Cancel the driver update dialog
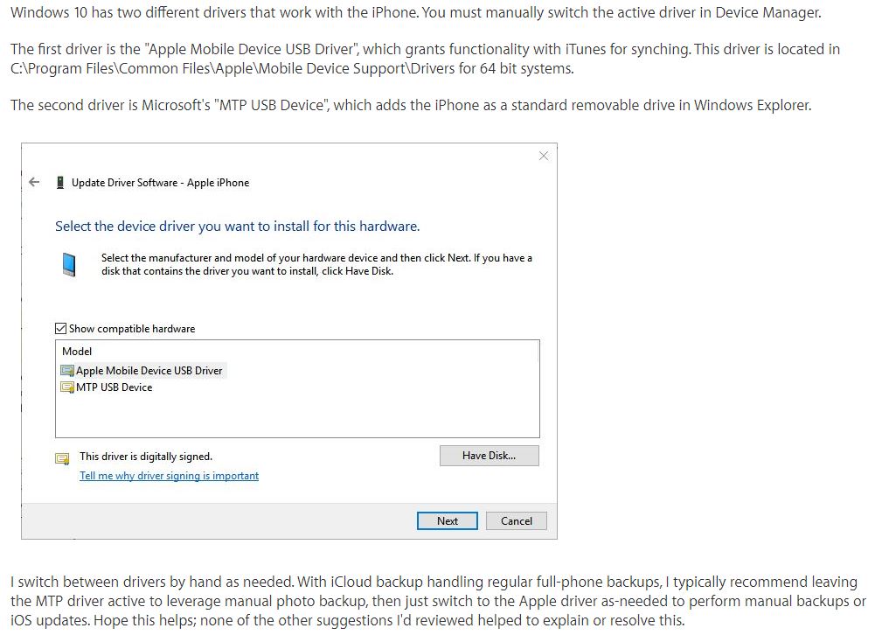 517,521
